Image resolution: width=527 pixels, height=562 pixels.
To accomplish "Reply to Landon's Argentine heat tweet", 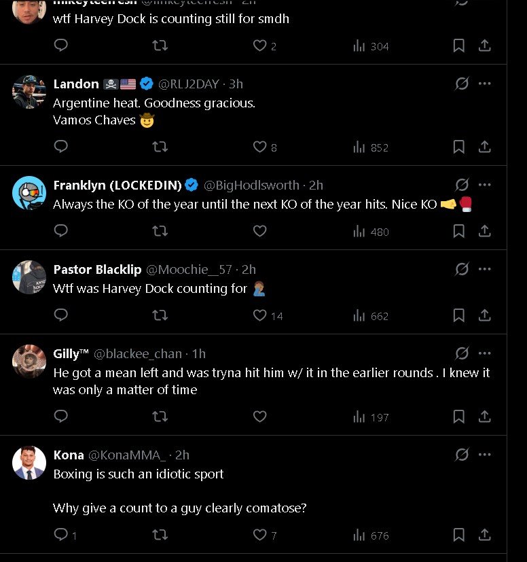I will [60, 147].
